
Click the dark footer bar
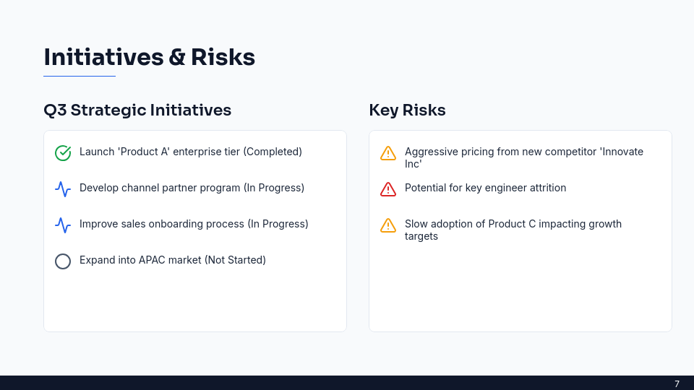pyautogui.click(x=347, y=383)
